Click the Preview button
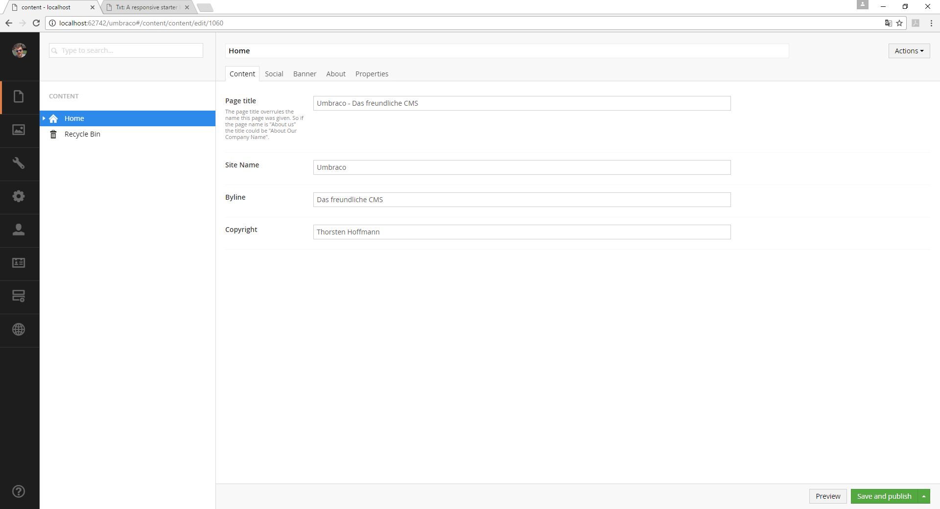Viewport: 940px width, 509px height. 827,496
